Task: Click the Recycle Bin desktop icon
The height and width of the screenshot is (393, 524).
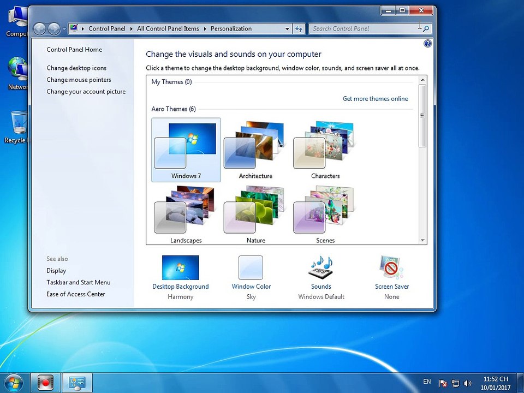Action: pos(16,127)
